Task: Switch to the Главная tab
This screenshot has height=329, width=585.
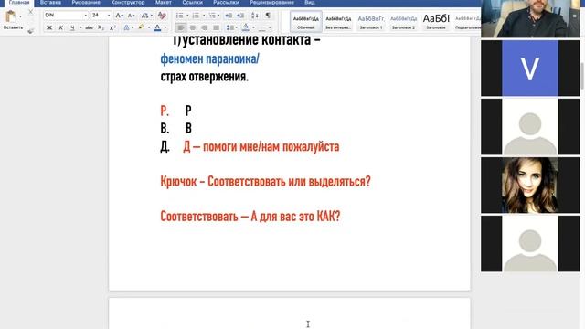Action: [18, 3]
